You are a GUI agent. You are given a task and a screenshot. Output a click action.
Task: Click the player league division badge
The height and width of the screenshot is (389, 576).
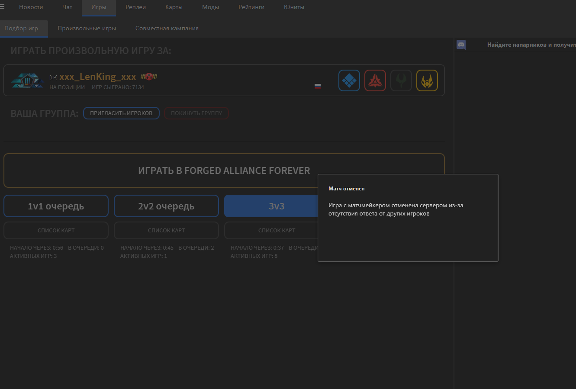(x=27, y=80)
